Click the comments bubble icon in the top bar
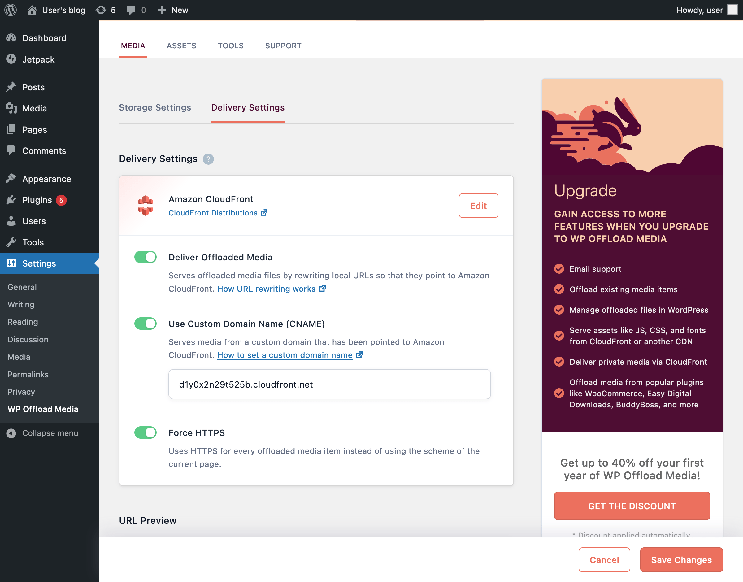 [131, 10]
